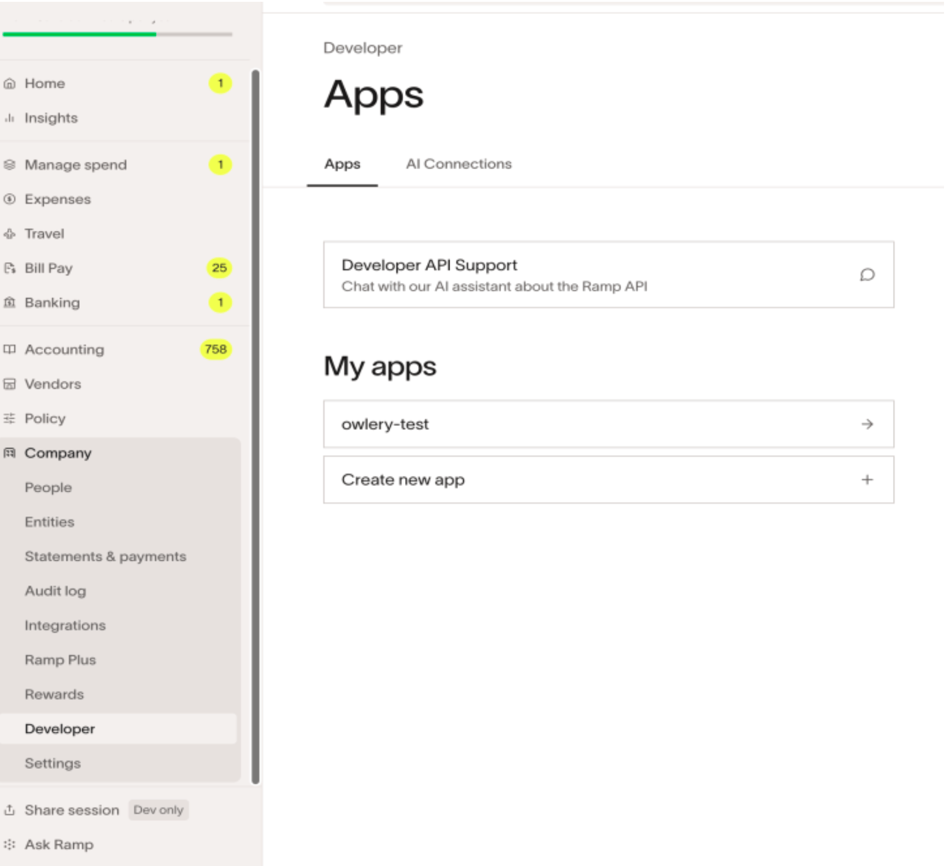
Task: Switch to the Apps tab
Action: tap(342, 164)
